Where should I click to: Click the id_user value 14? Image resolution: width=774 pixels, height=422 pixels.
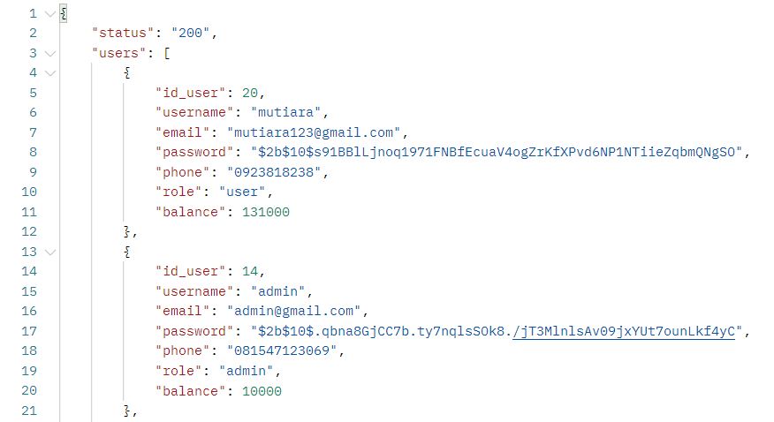coord(250,271)
